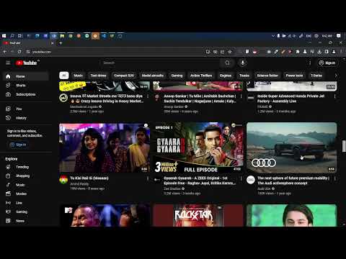Image resolution: width=346 pixels, height=259 pixels.
Task: Open channel avatar beside Tu Kisi Rail Si
Action: click(63, 180)
